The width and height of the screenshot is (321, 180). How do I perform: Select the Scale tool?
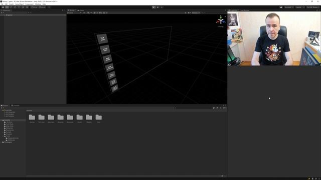[15, 7]
